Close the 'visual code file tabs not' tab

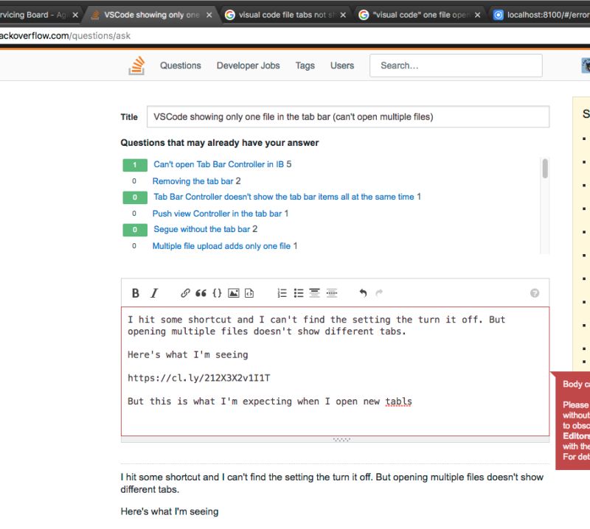tap(343, 15)
